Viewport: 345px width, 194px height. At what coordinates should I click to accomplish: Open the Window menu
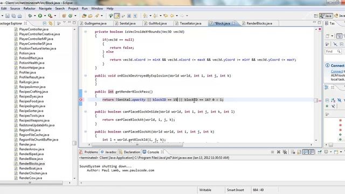[97, 9]
